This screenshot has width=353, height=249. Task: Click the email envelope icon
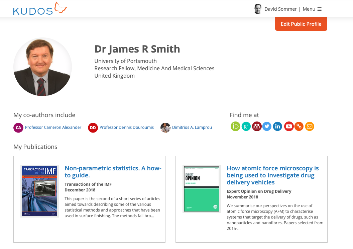click(x=310, y=127)
